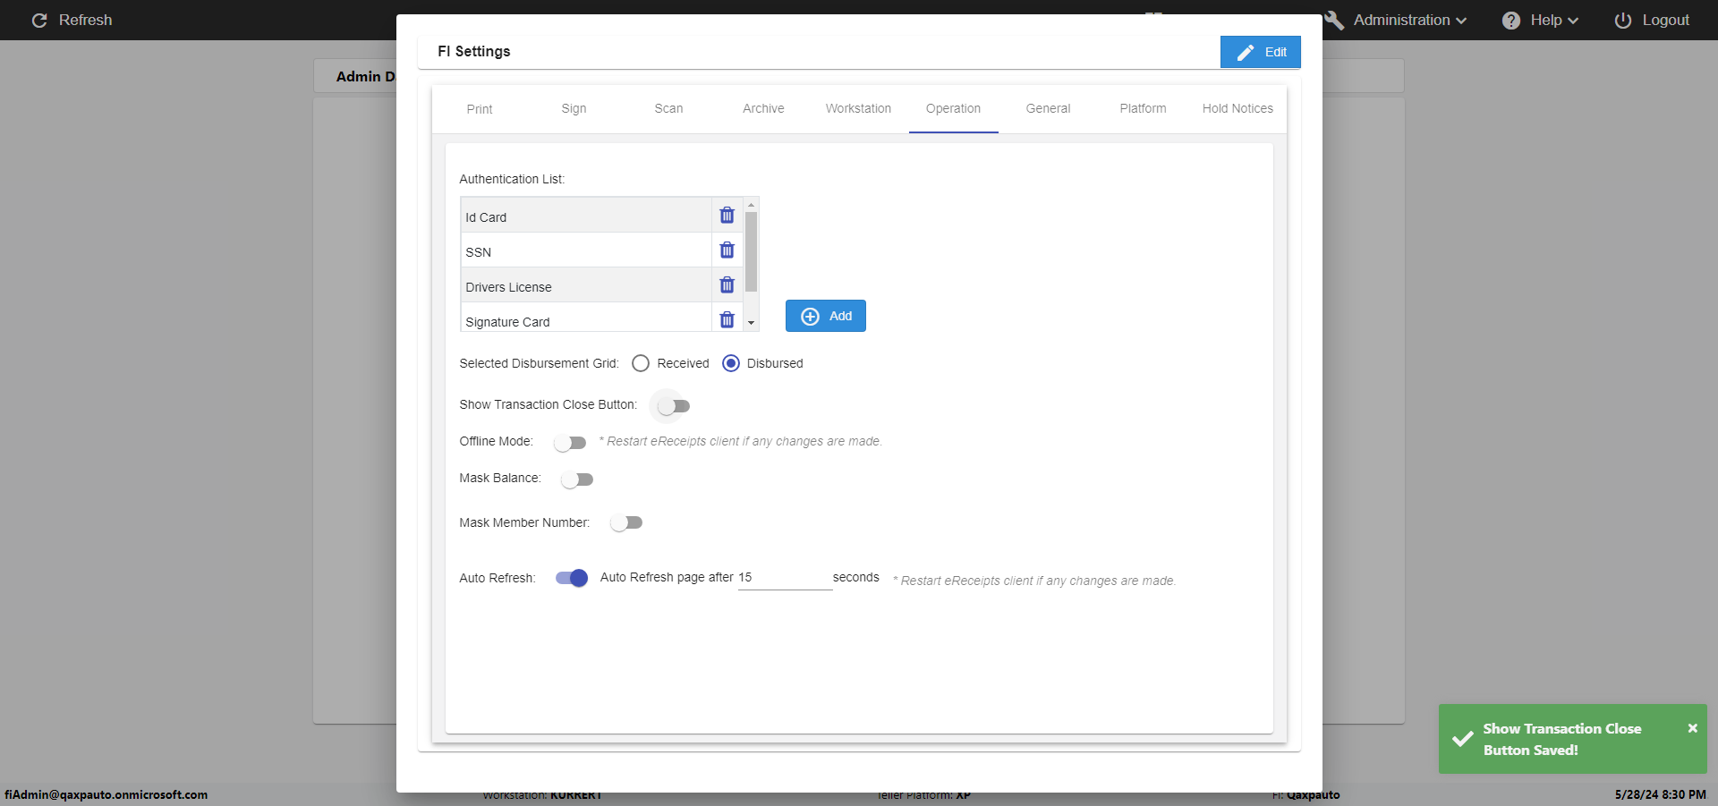Click the Logout power icon

1623,20
